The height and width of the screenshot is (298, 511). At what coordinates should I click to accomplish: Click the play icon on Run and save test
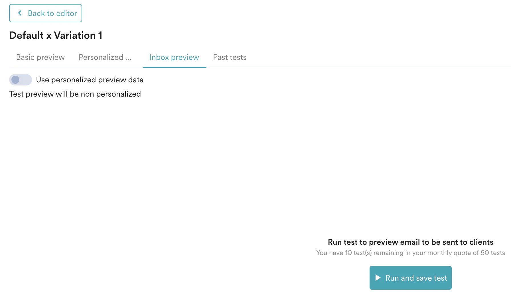tap(378, 277)
